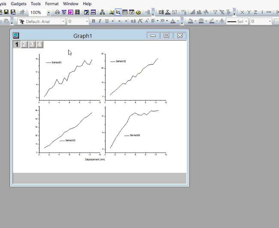Click the notes-with-pencil window icon
The image size is (279, 228).
132,12
